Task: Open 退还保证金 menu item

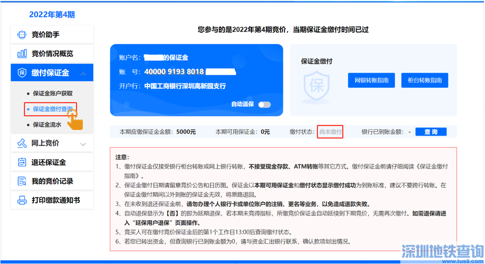Action: coord(52,162)
